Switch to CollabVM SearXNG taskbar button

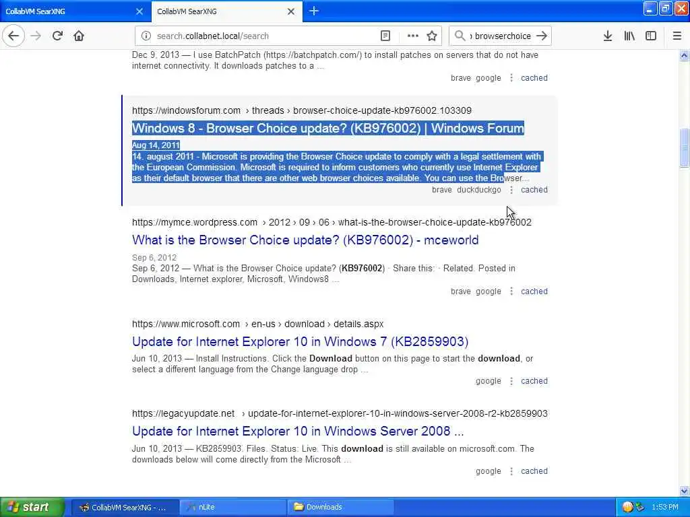[125, 507]
